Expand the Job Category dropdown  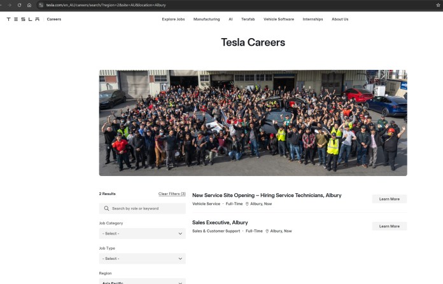click(x=143, y=234)
